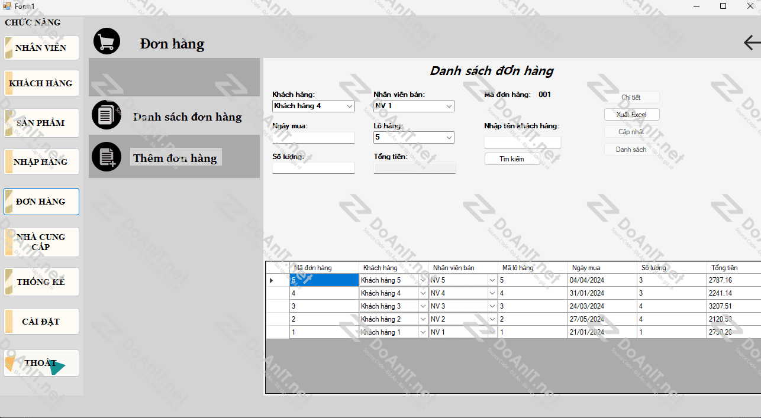Click the Ngày mua input field
The height and width of the screenshot is (418, 761).
[x=313, y=138]
